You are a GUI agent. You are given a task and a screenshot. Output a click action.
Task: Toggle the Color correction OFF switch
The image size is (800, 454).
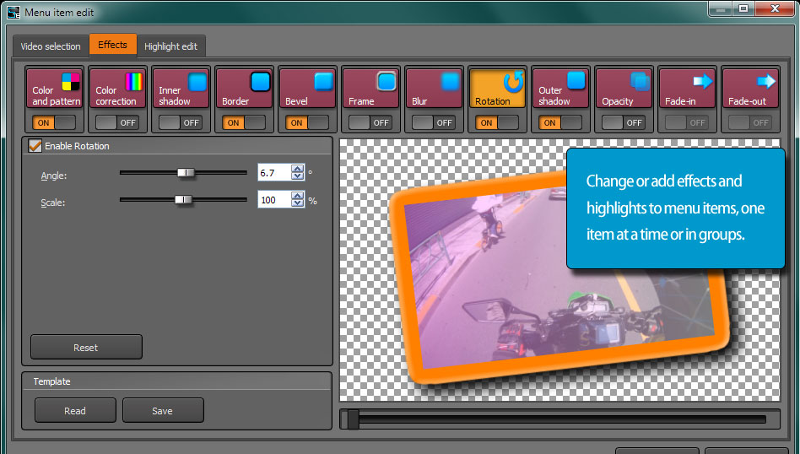tap(117, 122)
